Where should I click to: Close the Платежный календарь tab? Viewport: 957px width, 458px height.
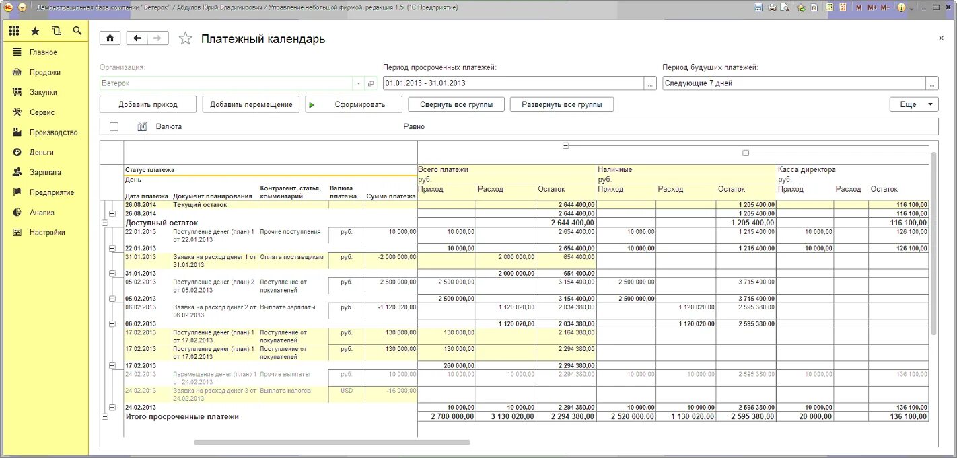click(941, 39)
